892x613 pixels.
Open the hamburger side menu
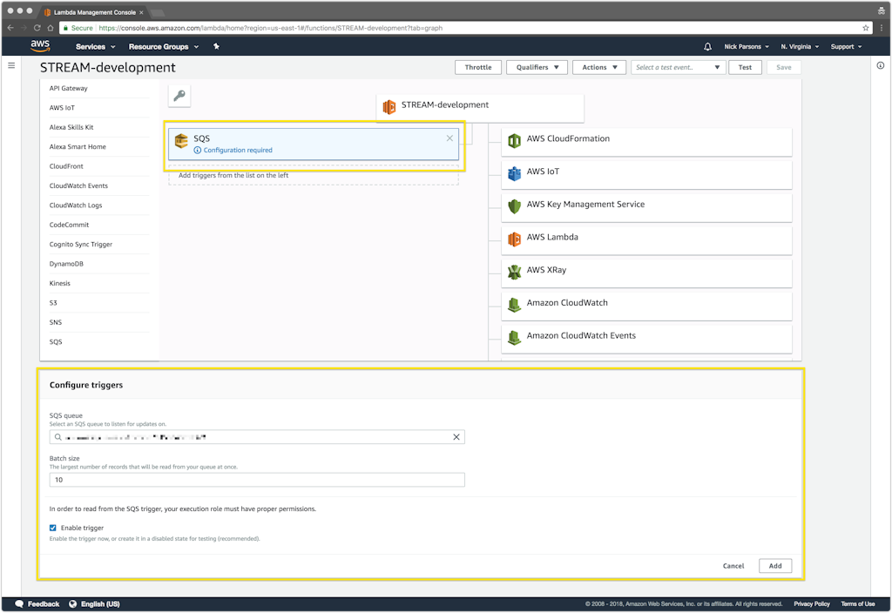11,66
